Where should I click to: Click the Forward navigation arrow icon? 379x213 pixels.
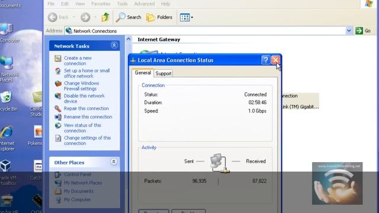coord(85,17)
